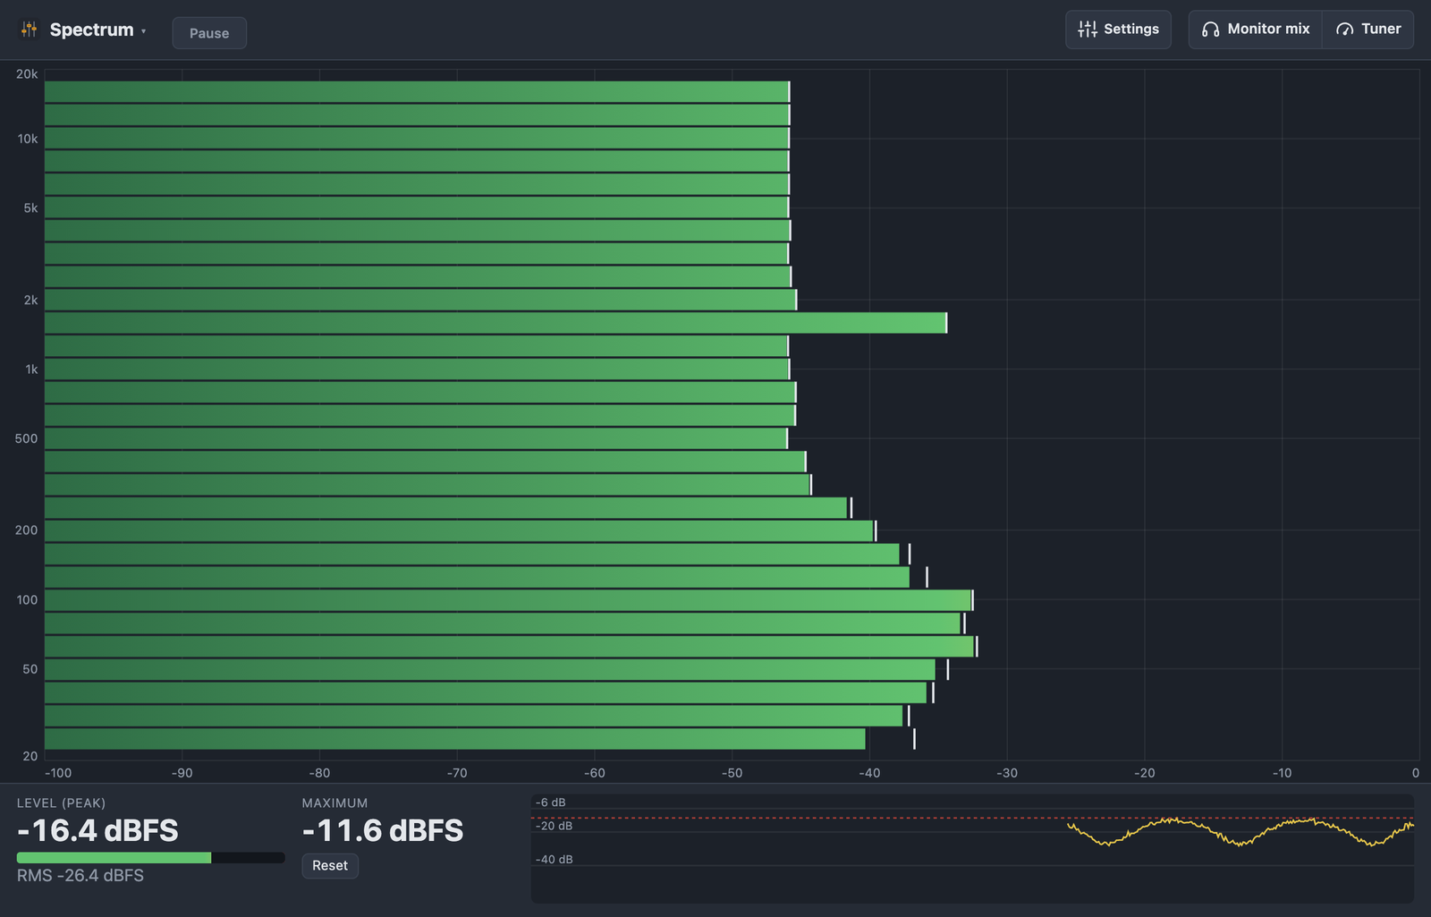Viewport: 1431px width, 917px height.
Task: Click the Settings button label
Action: [x=1130, y=29]
